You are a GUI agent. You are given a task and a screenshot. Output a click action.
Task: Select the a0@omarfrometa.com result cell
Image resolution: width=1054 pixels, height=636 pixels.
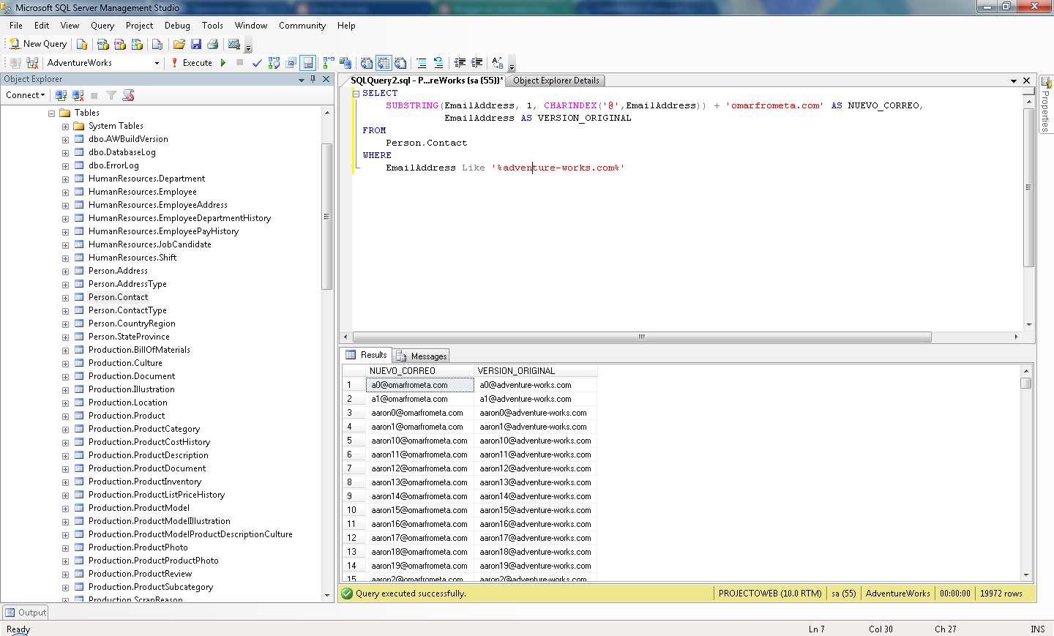420,385
